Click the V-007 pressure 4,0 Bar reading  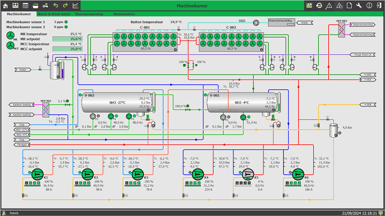coord(347,127)
